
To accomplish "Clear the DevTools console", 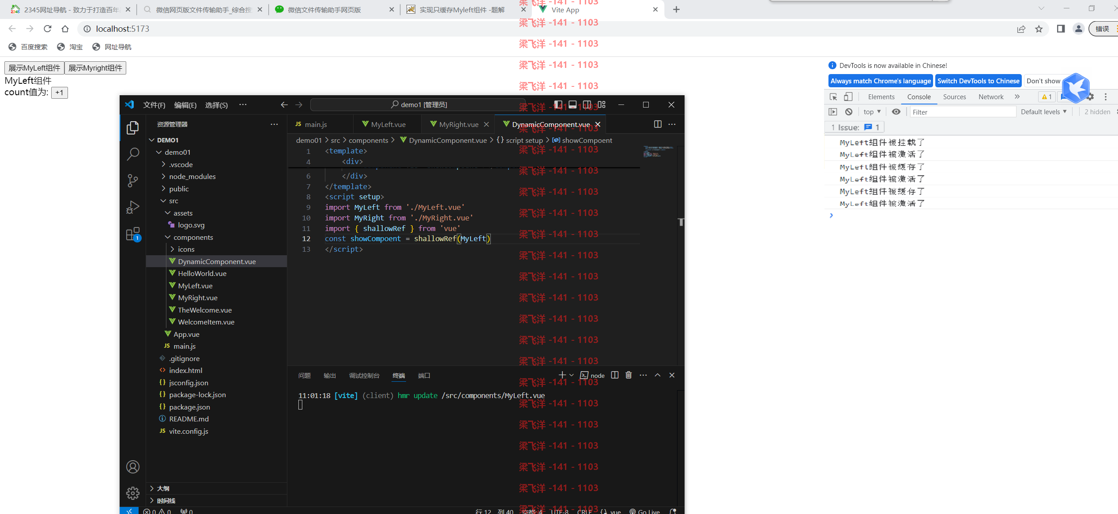I will click(x=849, y=112).
